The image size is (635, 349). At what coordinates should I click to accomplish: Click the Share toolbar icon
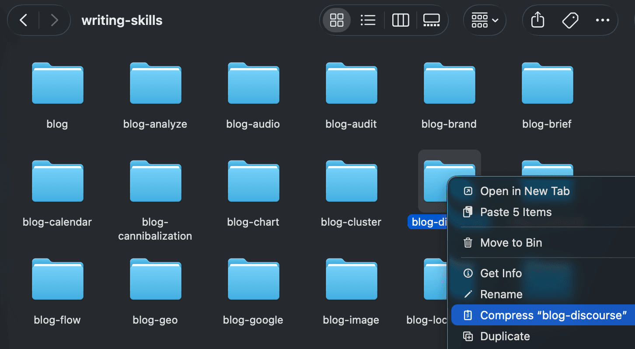[537, 20]
